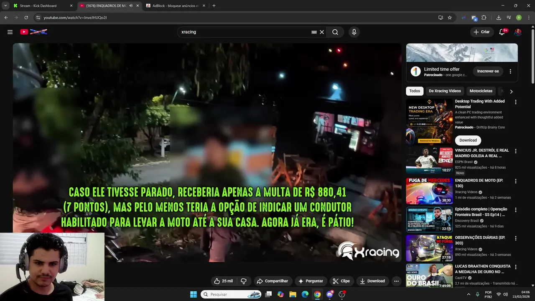The image size is (535, 301).
Task: Open Chrome profile R avatar
Action: point(519,18)
